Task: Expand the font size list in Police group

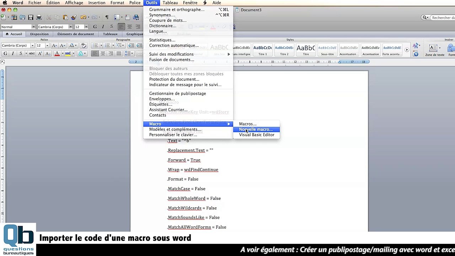Action: 47,46
